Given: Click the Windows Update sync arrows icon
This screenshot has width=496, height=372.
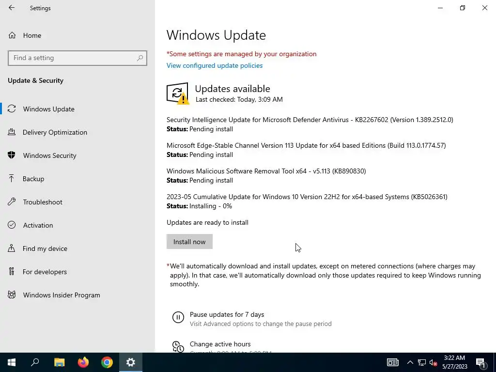Looking at the screenshot, I should [x=12, y=109].
